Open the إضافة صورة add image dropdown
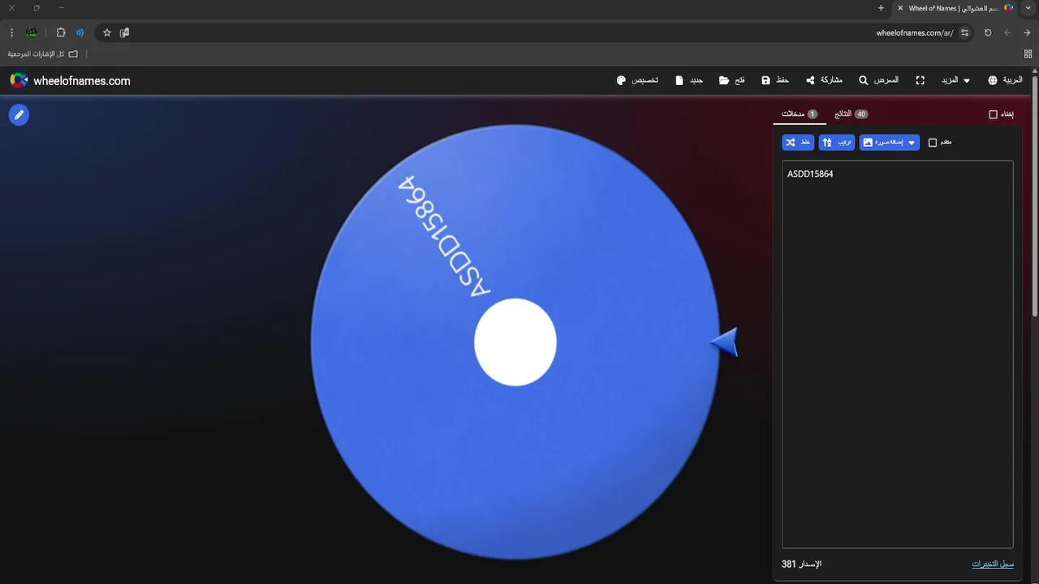Image resolution: width=1039 pixels, height=584 pixels. [x=890, y=142]
